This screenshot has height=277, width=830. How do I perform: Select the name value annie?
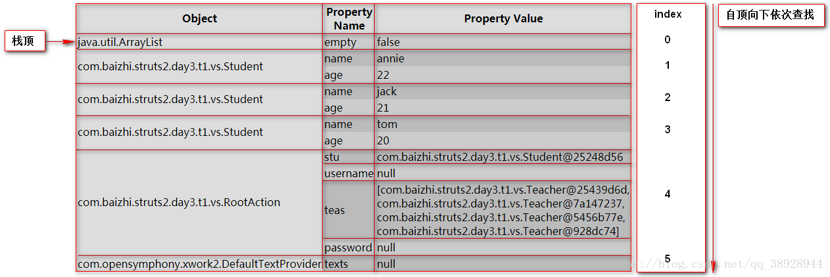pos(391,58)
